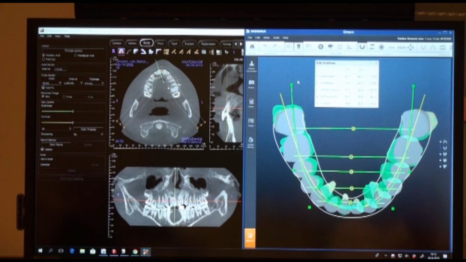Open the File menu in Insignia window
This screenshot has width=466, height=262.
click(250, 37)
